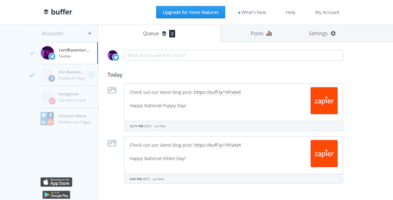Click the Instagram badge icon
Screen dimensions: 393x200
tap(52, 101)
